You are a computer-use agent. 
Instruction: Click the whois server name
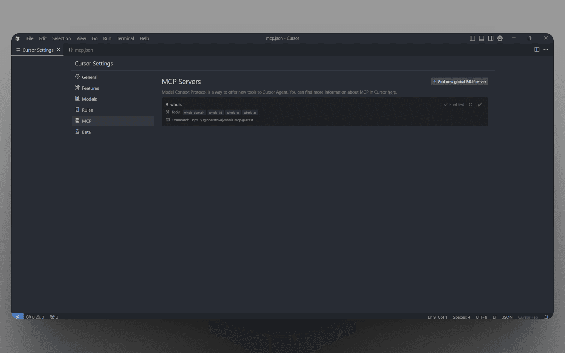click(176, 104)
